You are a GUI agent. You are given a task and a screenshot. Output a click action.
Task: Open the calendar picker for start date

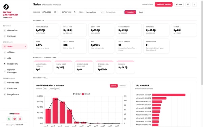tap(55, 12)
